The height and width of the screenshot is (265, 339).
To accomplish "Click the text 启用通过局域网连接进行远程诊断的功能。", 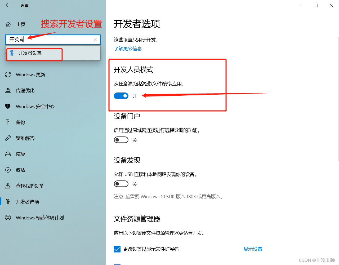I will click(x=157, y=130).
